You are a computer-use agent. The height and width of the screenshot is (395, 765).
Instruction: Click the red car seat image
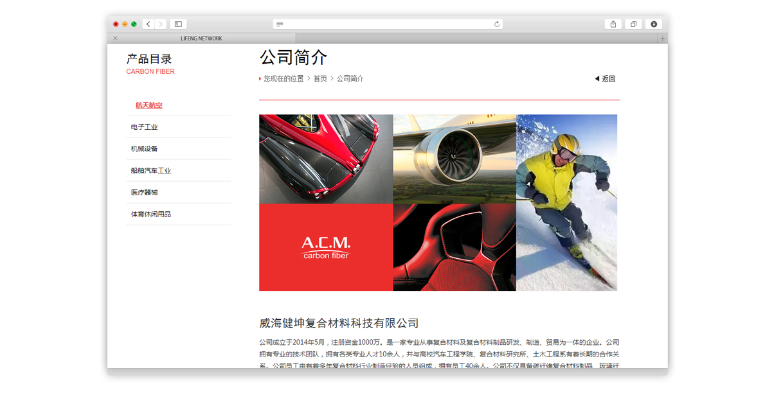click(455, 247)
